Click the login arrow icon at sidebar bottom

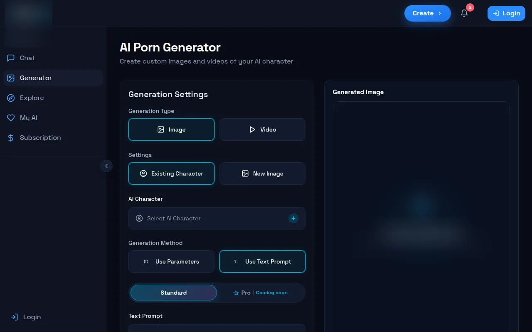pos(14,317)
